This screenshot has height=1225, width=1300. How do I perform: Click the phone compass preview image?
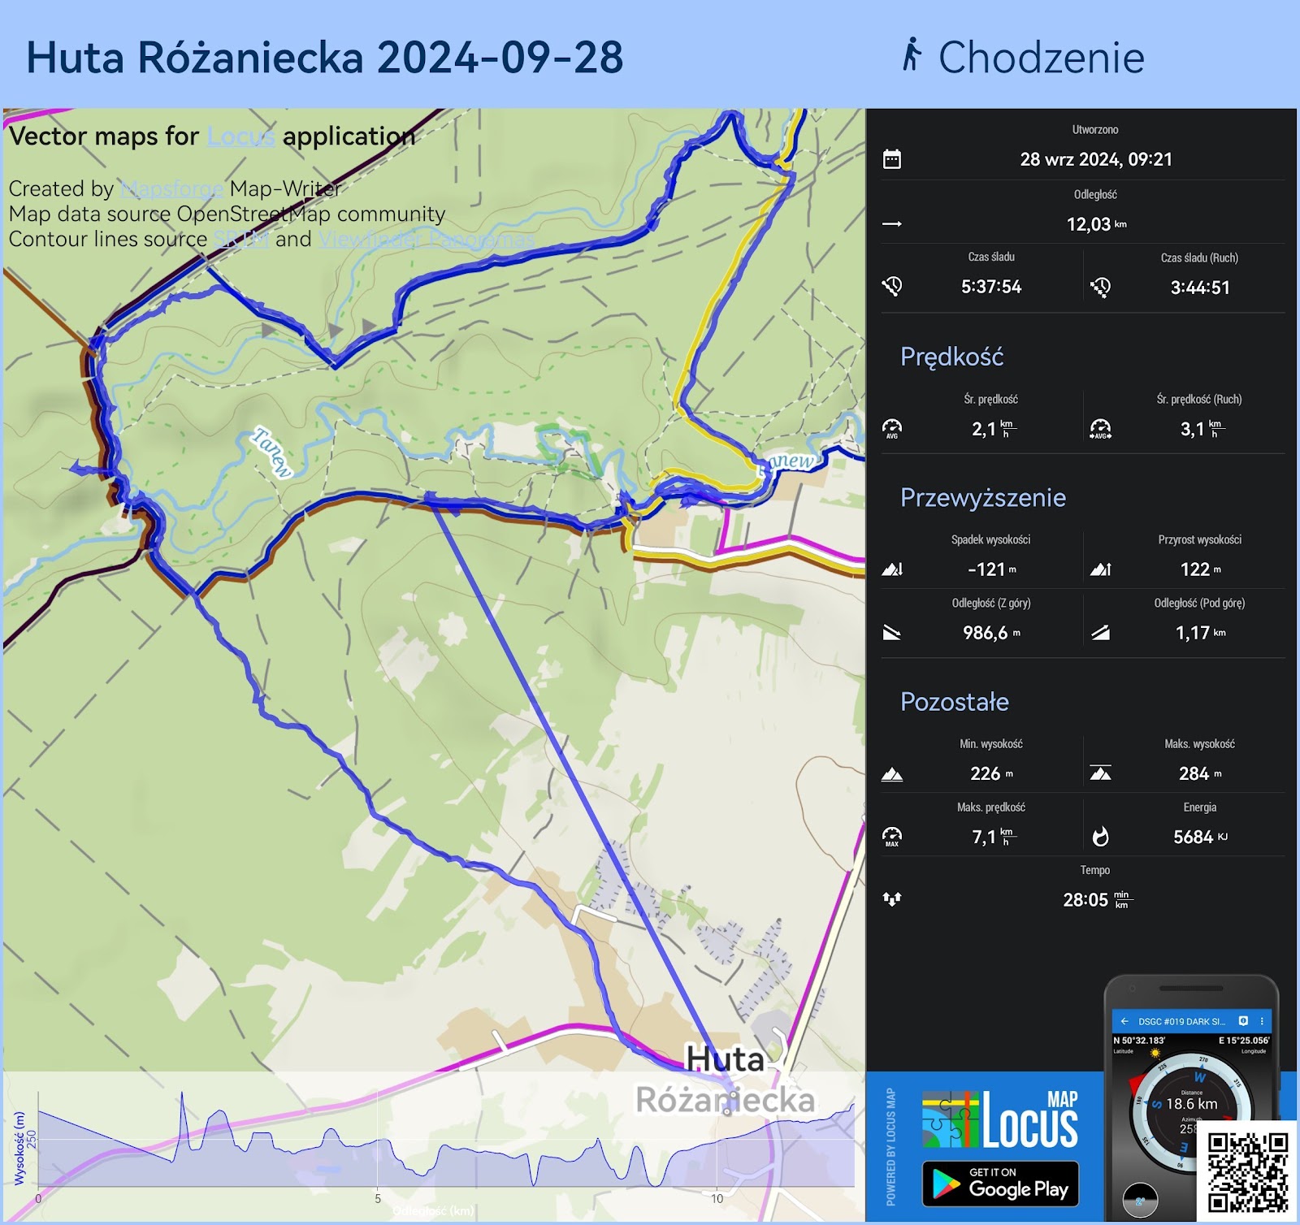(x=1191, y=1097)
